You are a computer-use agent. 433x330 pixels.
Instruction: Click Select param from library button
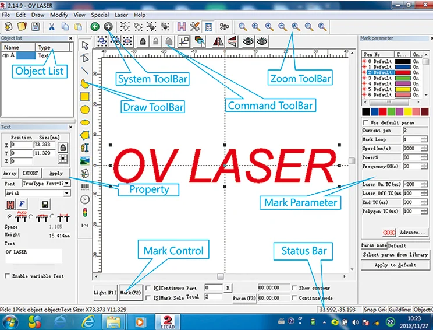[395, 255]
